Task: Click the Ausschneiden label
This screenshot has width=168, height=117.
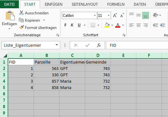Action: [37, 13]
